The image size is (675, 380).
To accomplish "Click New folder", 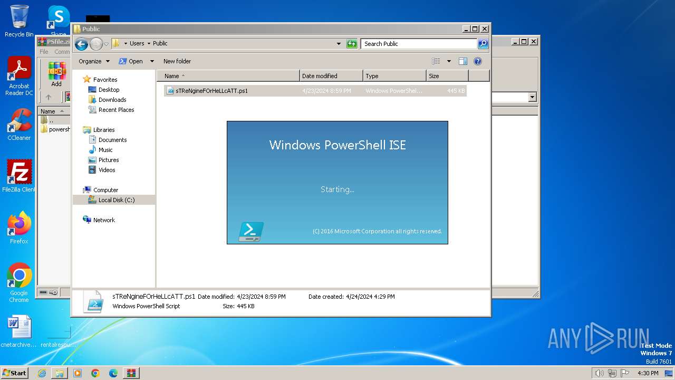I will [177, 61].
